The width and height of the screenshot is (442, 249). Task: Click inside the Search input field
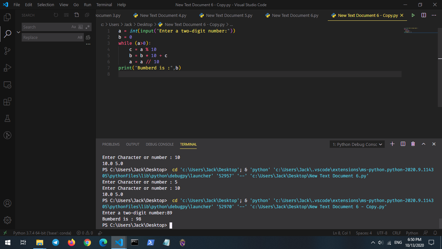click(x=45, y=27)
